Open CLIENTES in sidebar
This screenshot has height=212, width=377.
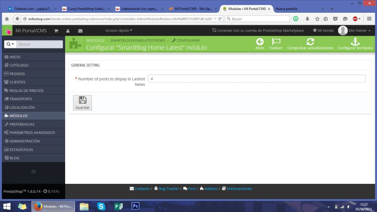(34, 82)
